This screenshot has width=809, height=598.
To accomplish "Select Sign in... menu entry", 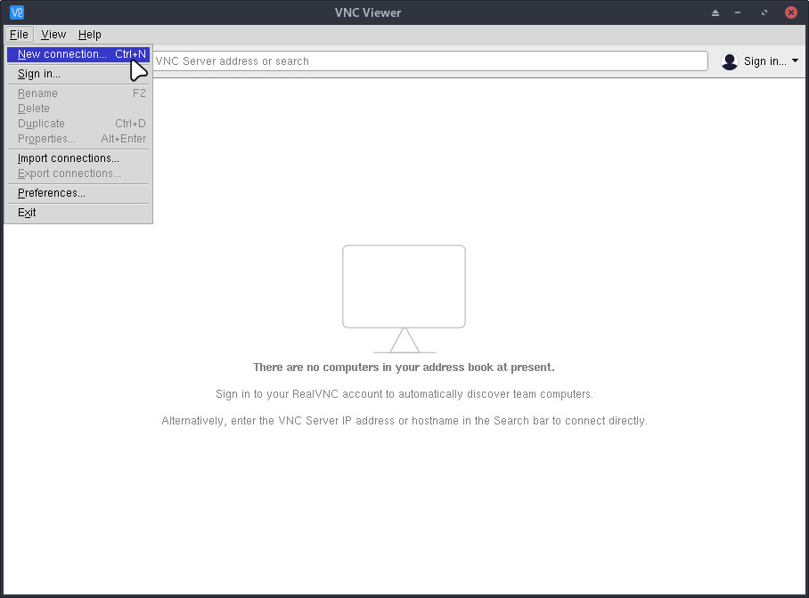I will coord(78,74).
